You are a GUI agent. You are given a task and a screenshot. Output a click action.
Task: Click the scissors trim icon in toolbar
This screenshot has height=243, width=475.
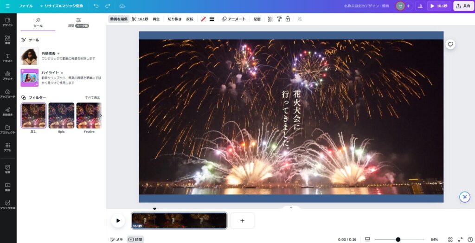coord(134,19)
